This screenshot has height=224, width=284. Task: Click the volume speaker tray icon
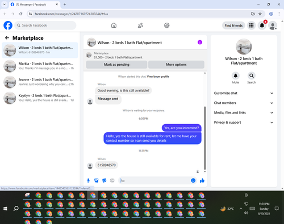(246, 213)
